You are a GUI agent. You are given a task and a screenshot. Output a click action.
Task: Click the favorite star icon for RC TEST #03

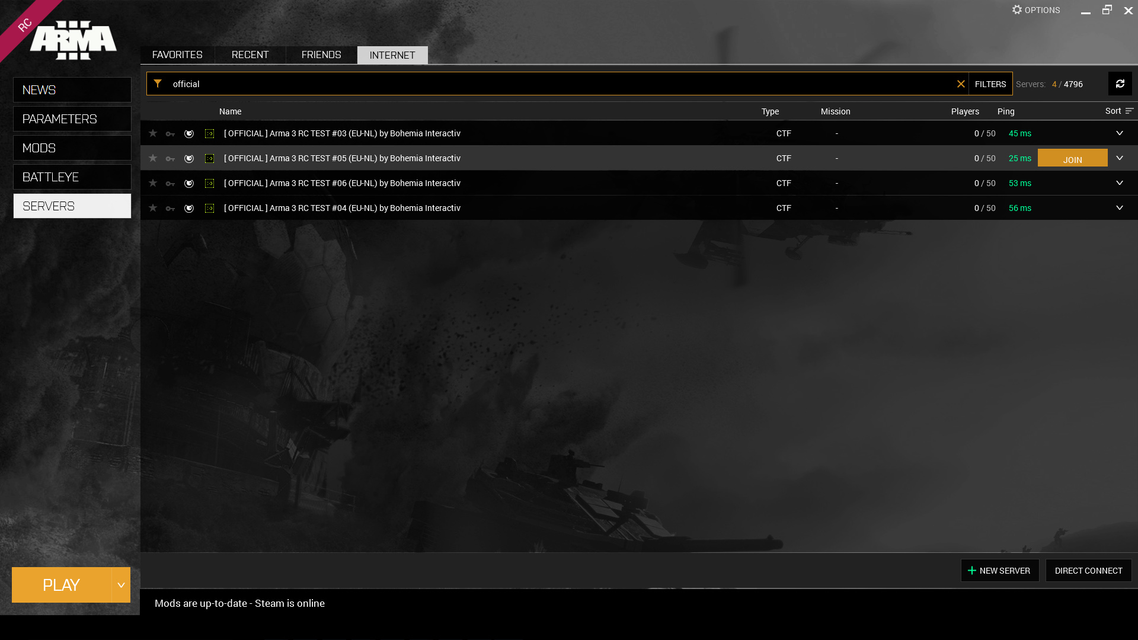point(152,133)
